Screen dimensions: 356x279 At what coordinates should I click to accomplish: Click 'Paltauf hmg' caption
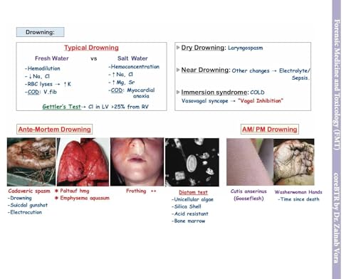click(x=75, y=191)
